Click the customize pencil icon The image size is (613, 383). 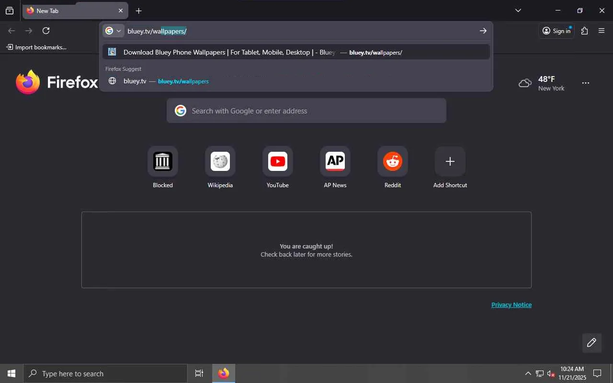pos(592,343)
